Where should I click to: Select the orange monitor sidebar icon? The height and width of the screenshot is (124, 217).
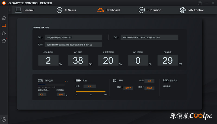pos(4,26)
